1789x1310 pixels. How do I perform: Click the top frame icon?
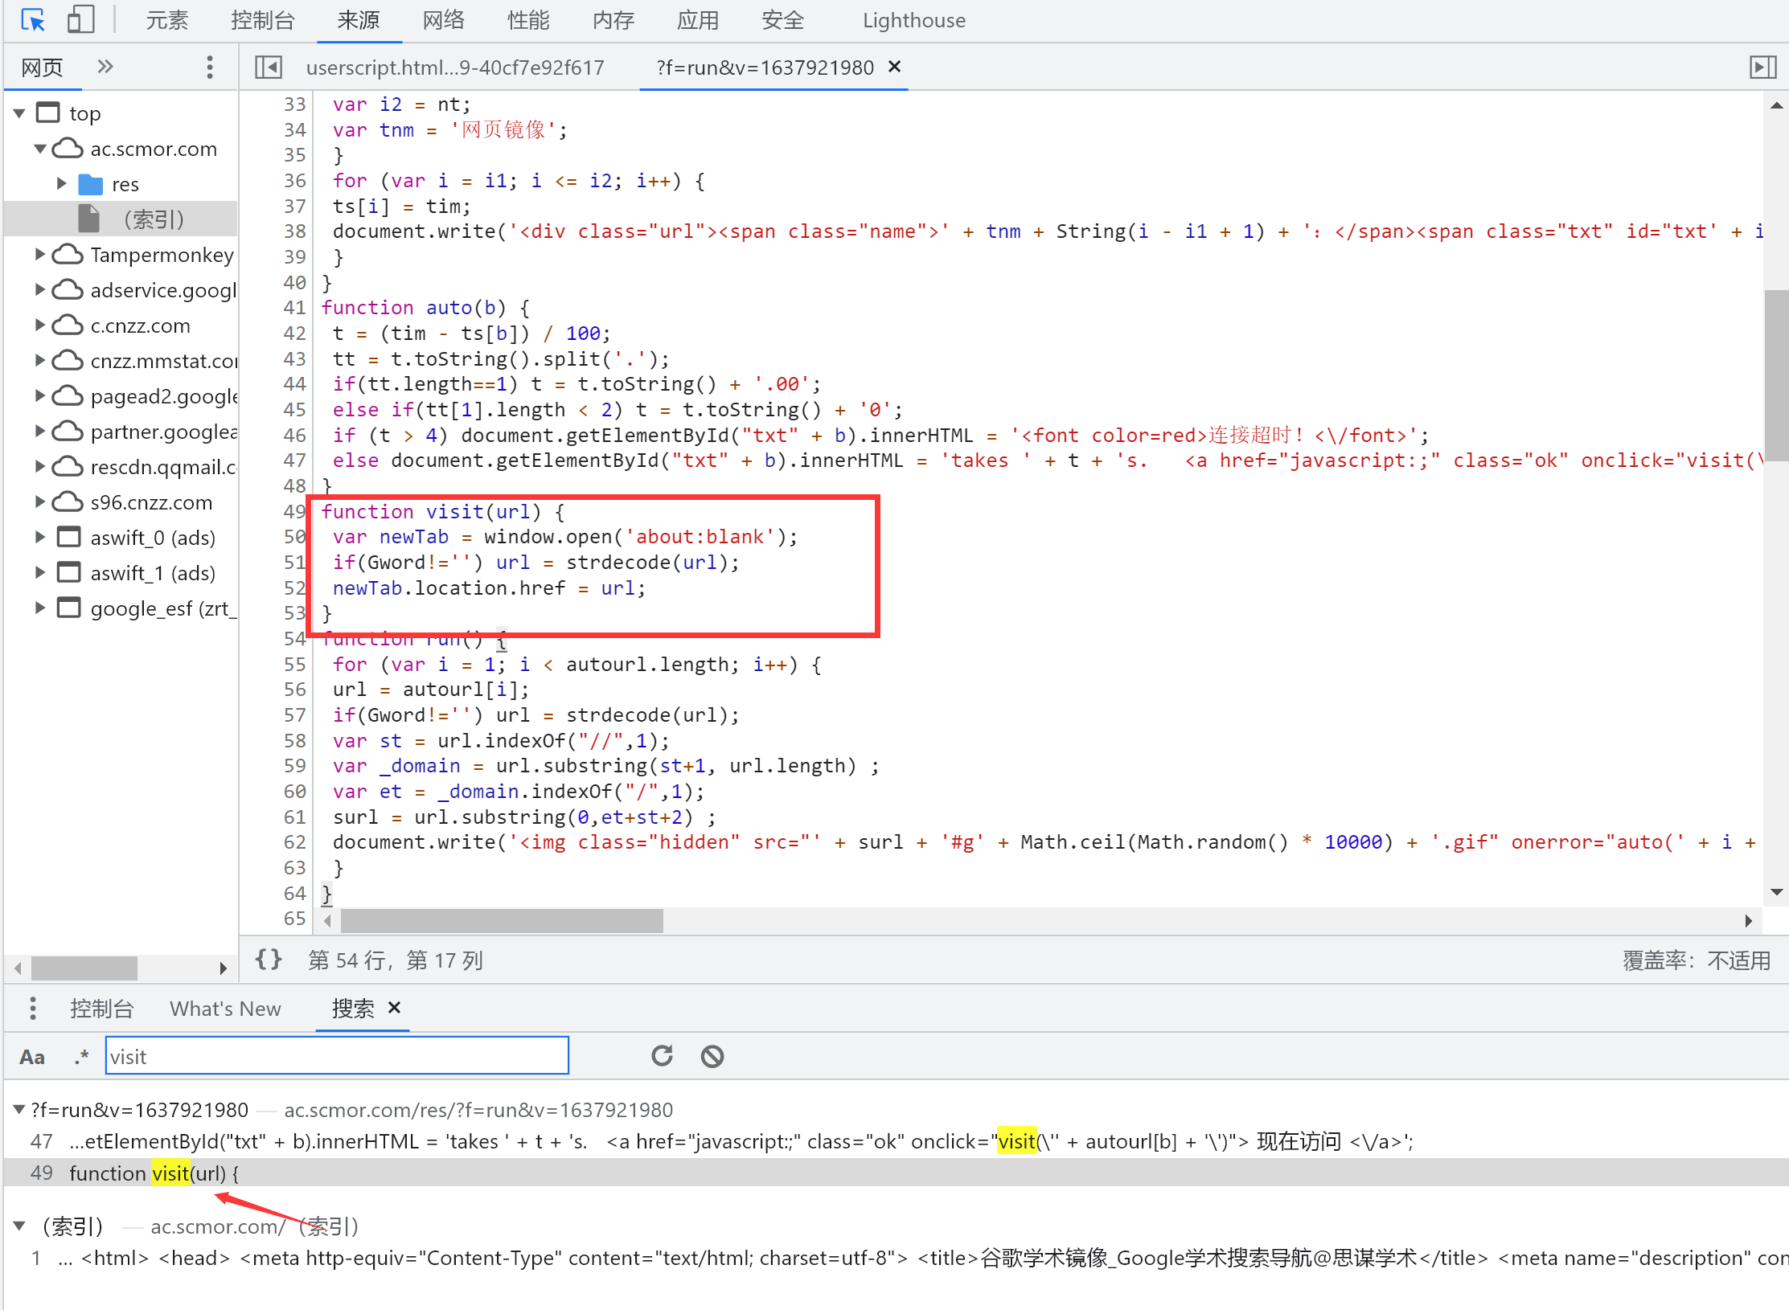tap(48, 113)
